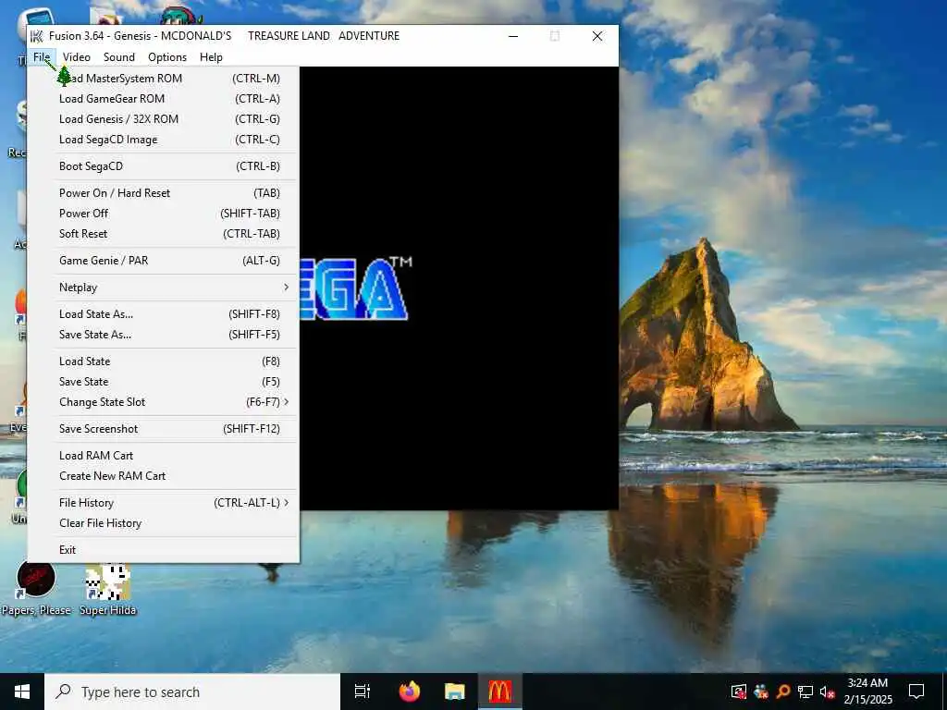
Task: Select Load RAM Cart
Action: (164, 456)
